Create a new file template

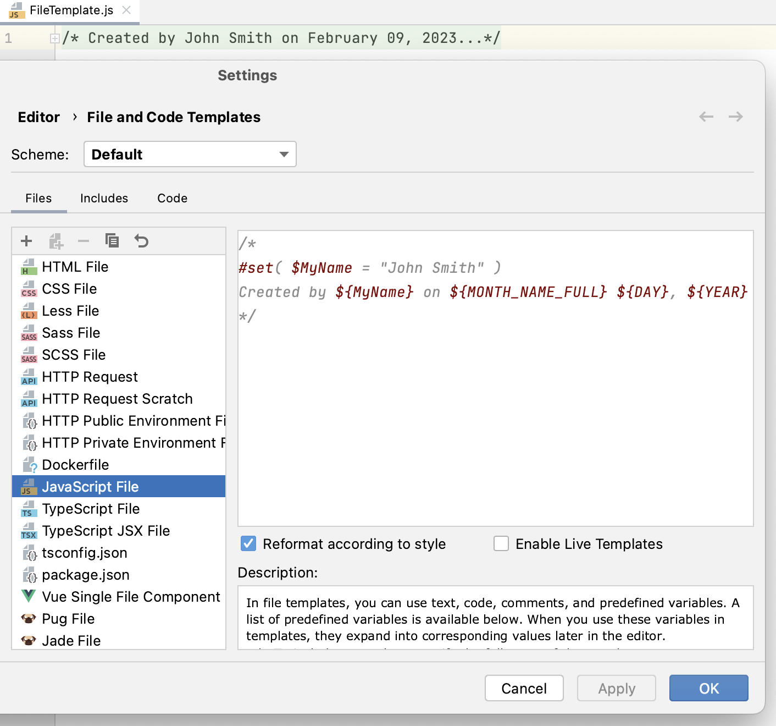[26, 241]
